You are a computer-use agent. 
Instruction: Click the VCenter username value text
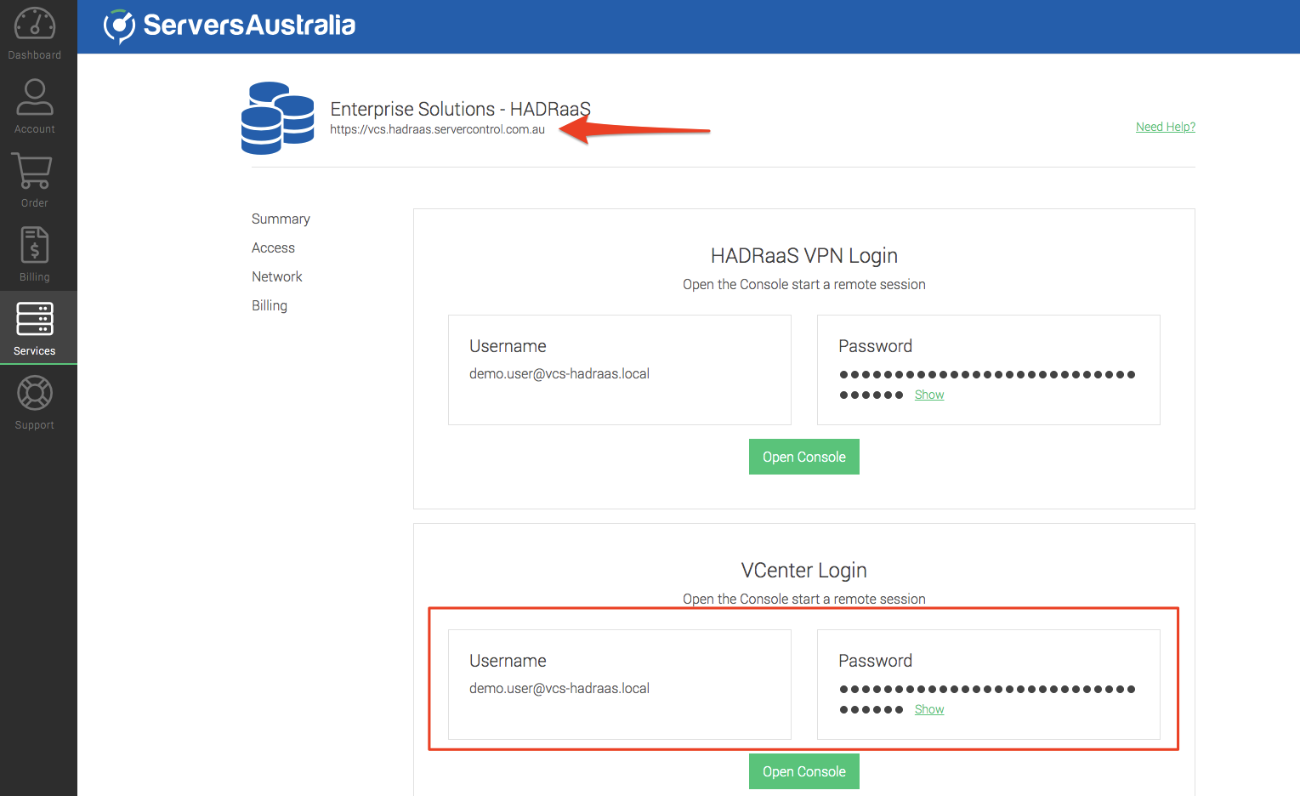click(x=559, y=688)
